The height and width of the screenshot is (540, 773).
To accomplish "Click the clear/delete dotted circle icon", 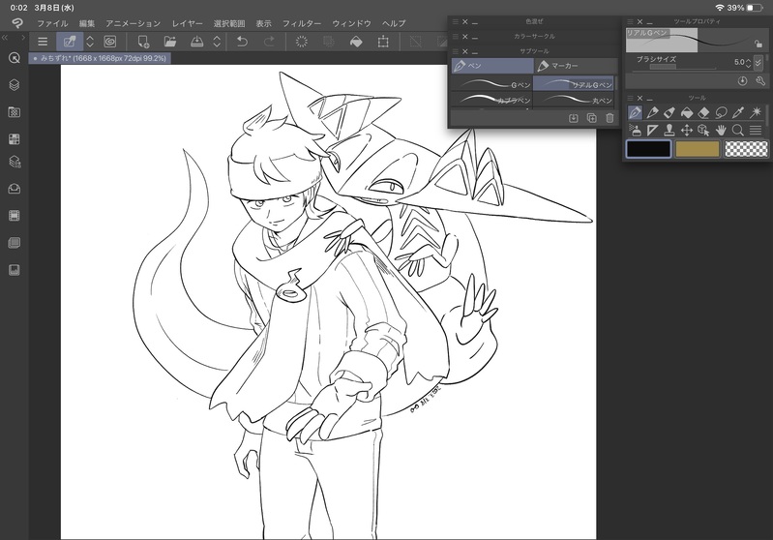I will (x=301, y=42).
